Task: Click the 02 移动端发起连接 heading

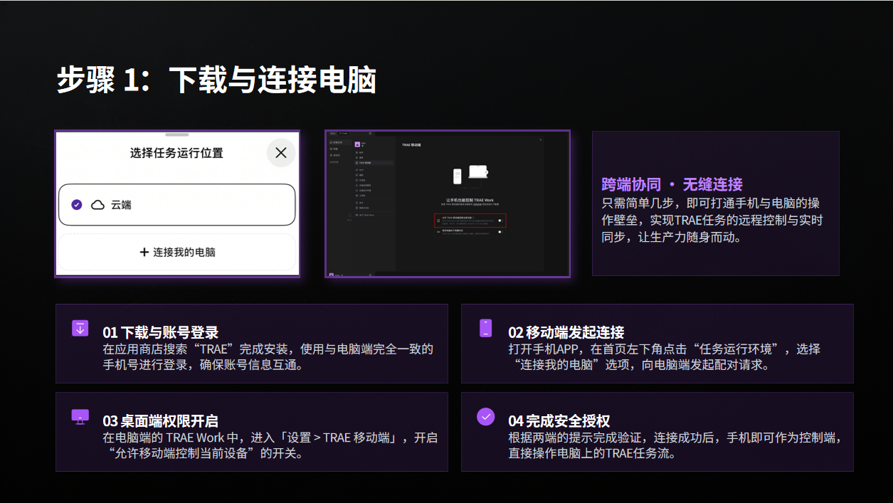Action: click(x=566, y=332)
